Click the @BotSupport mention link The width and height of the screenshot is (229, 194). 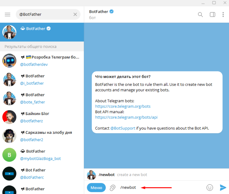[123, 128]
